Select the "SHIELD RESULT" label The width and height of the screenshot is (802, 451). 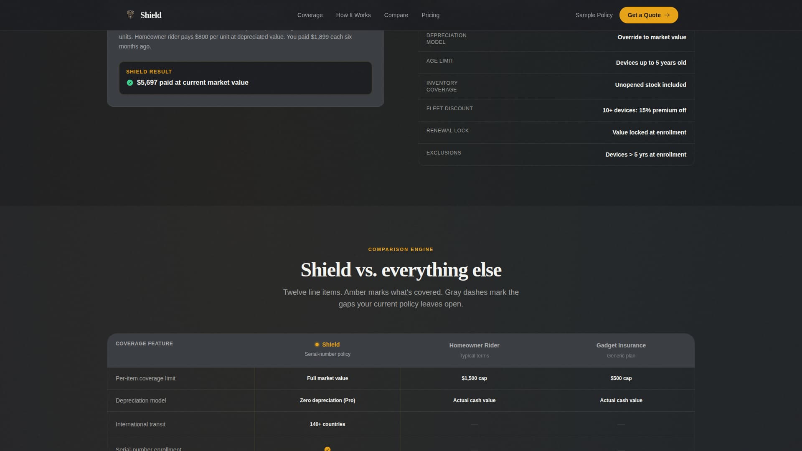coord(149,72)
